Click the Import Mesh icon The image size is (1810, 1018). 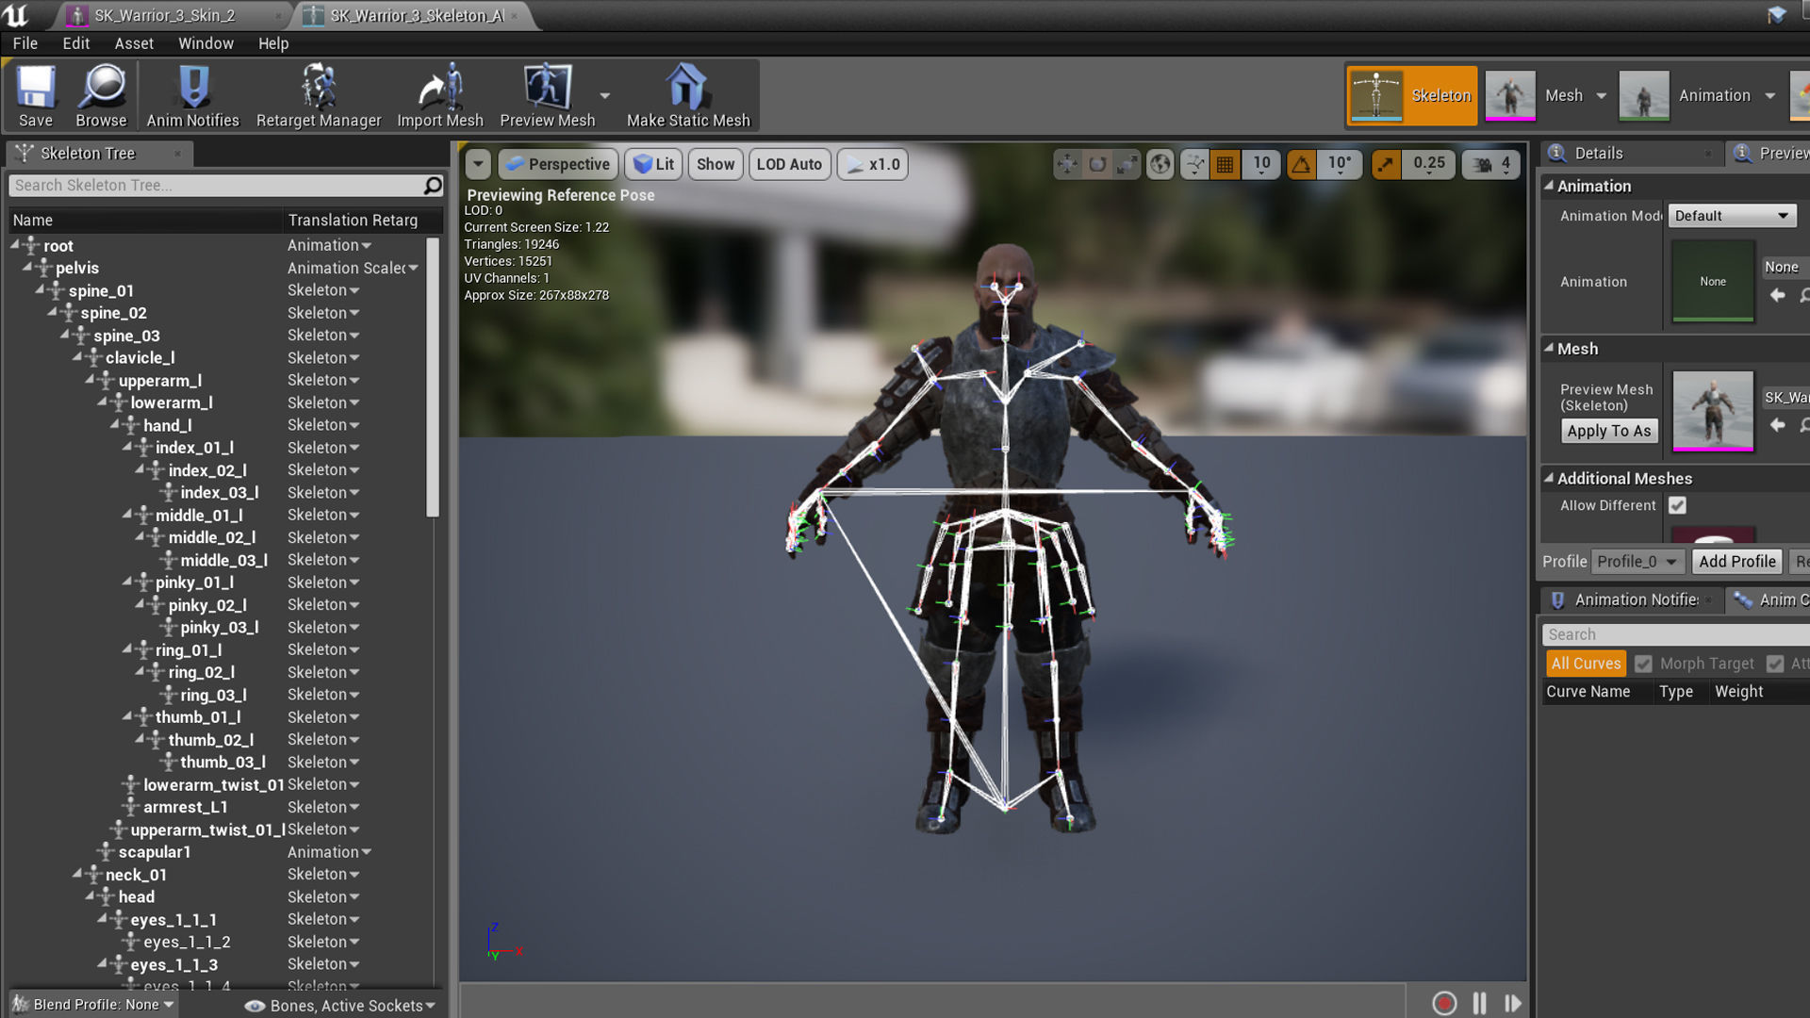coord(439,95)
